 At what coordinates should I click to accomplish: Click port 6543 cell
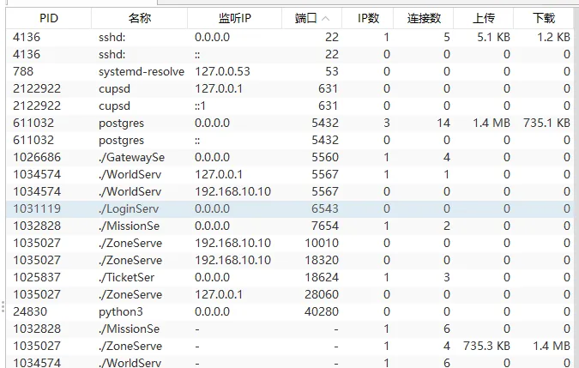pyautogui.click(x=325, y=209)
